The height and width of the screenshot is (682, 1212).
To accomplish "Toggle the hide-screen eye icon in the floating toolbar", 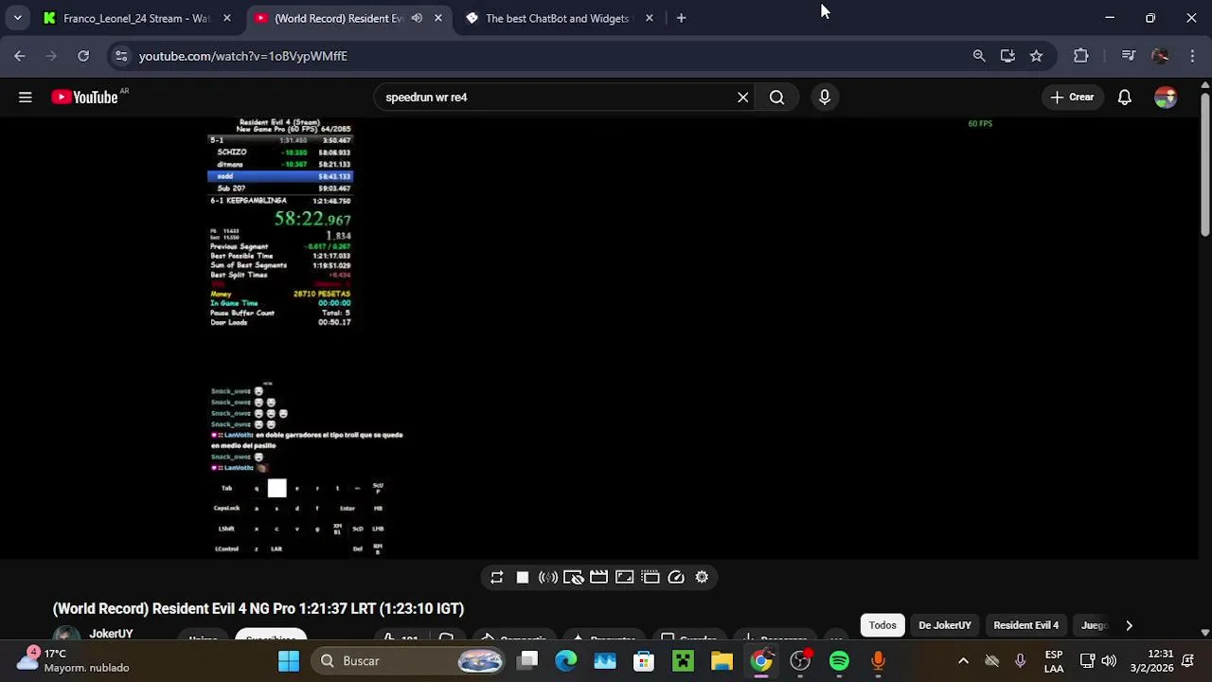I will coord(573,577).
